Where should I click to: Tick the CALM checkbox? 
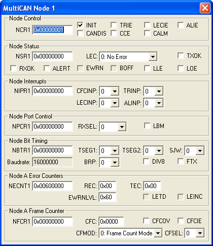pos(147,33)
